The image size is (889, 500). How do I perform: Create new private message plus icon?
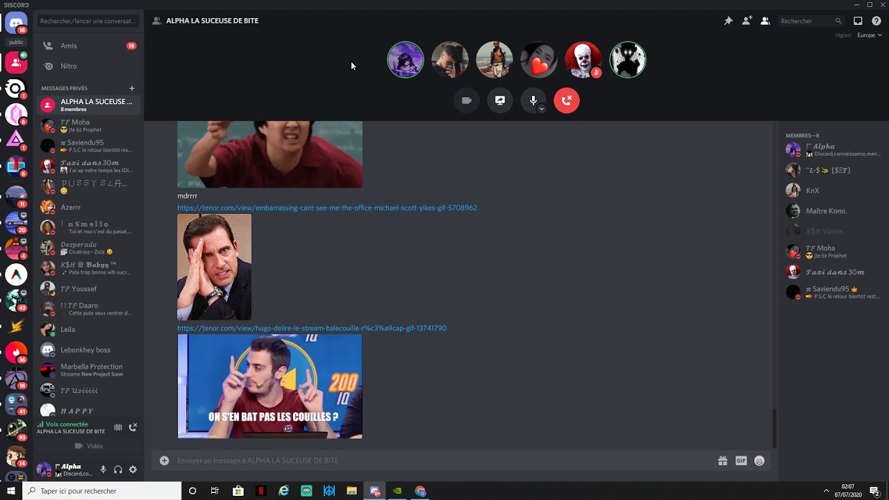tap(132, 88)
